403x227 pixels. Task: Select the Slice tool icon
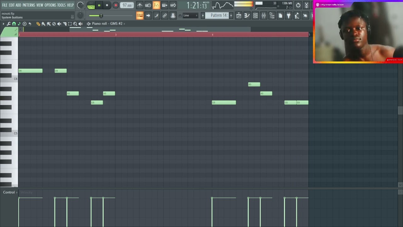(65, 24)
